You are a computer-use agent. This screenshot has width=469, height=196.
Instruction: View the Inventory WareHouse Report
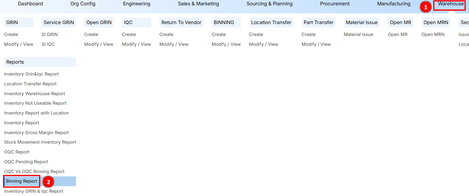pyautogui.click(x=34, y=93)
